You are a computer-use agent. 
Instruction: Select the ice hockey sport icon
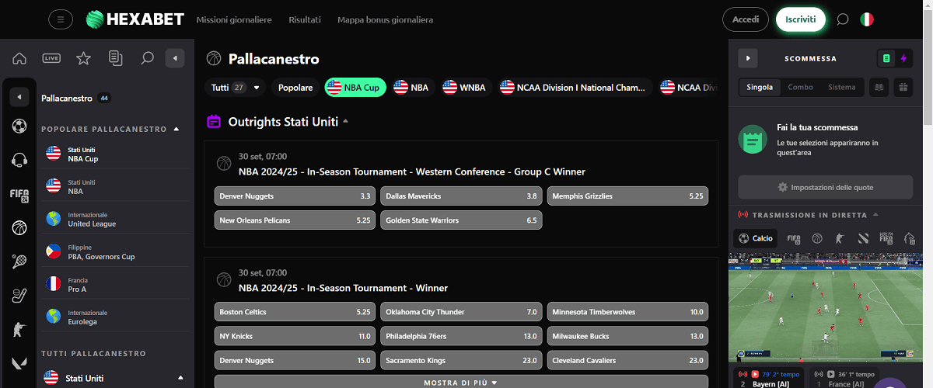tap(19, 295)
